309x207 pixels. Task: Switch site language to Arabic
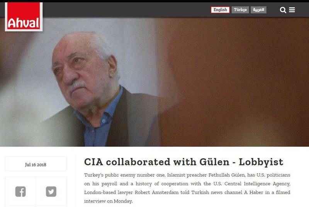[258, 10]
